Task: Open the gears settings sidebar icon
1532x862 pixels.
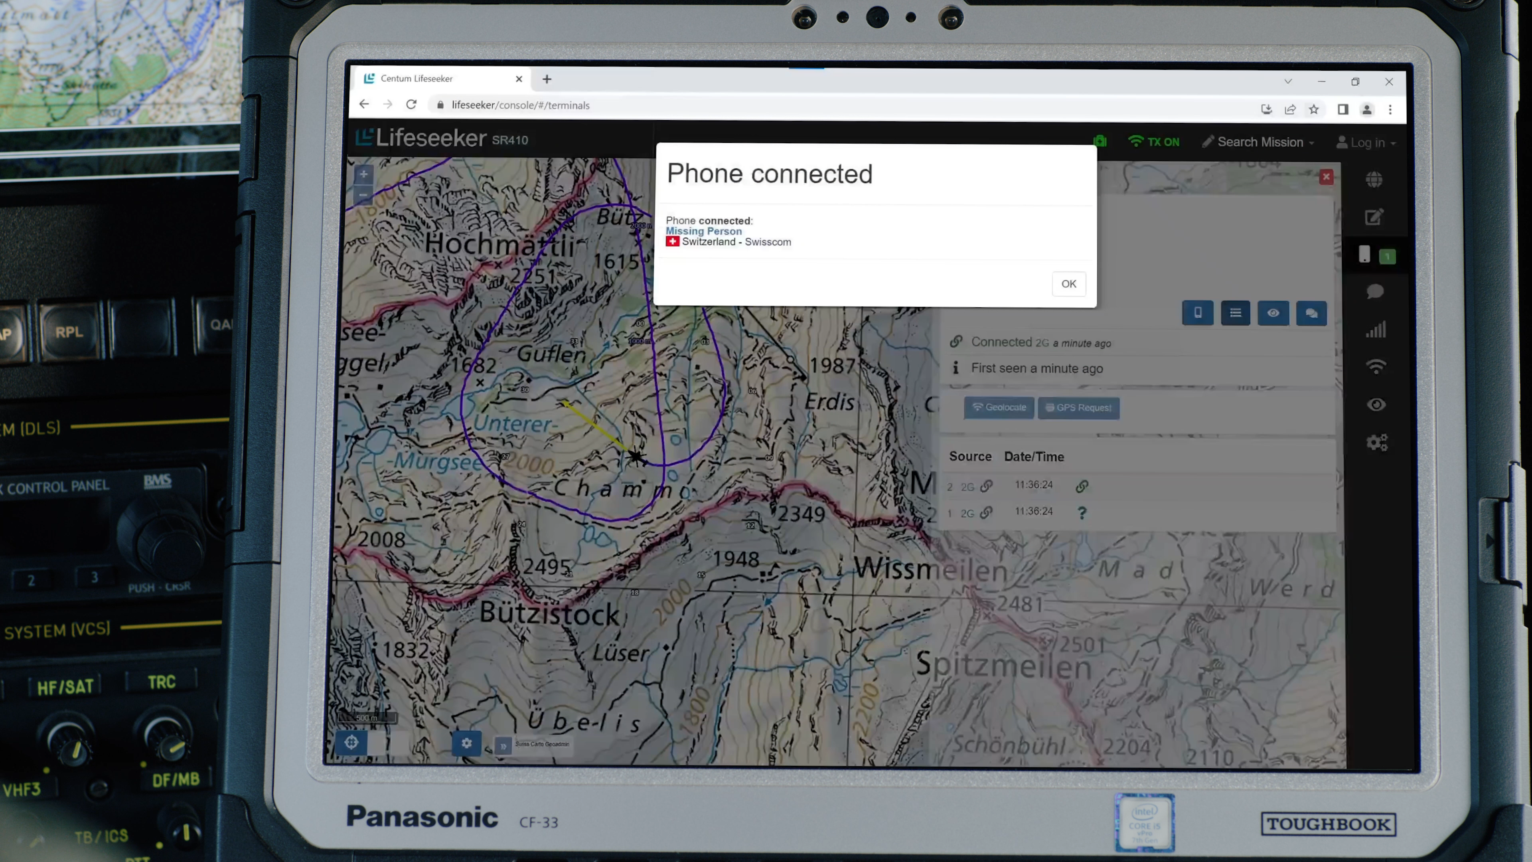Action: [1376, 442]
